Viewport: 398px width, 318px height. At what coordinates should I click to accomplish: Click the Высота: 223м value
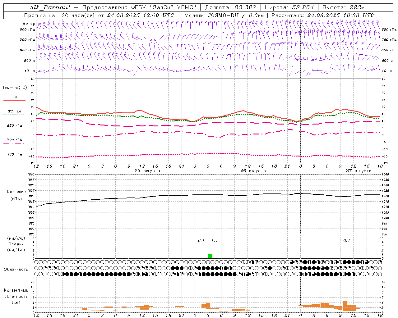click(x=344, y=7)
